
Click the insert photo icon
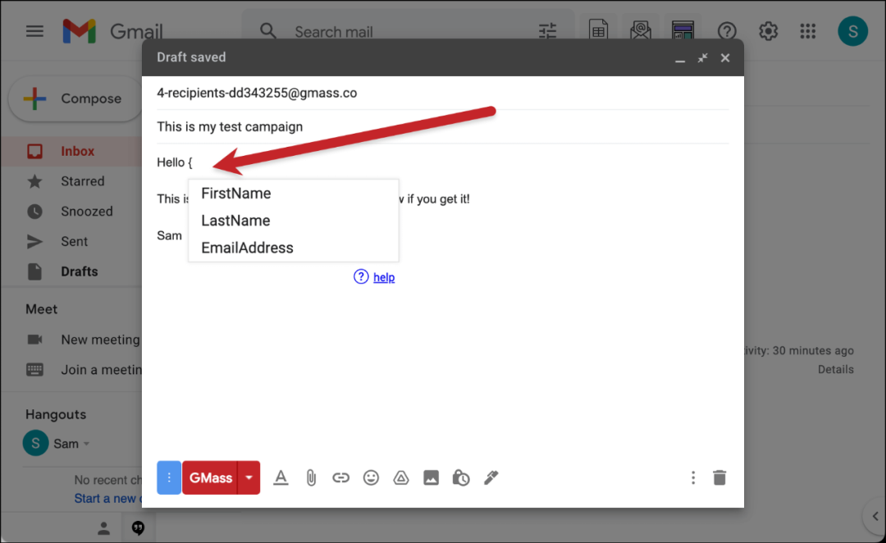[432, 477]
